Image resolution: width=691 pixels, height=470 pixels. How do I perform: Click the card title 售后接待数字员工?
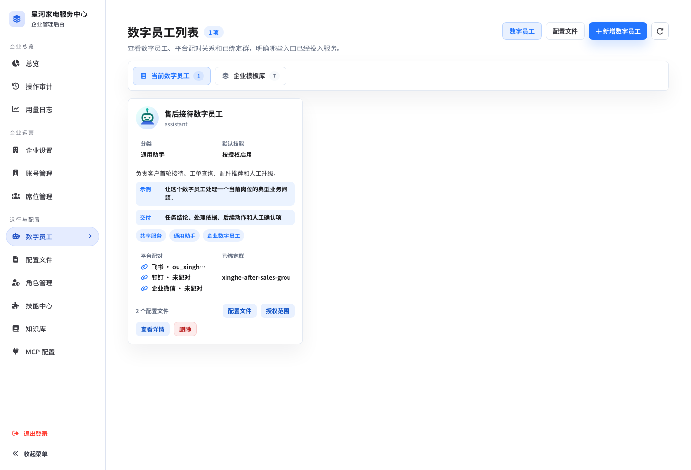click(x=193, y=114)
